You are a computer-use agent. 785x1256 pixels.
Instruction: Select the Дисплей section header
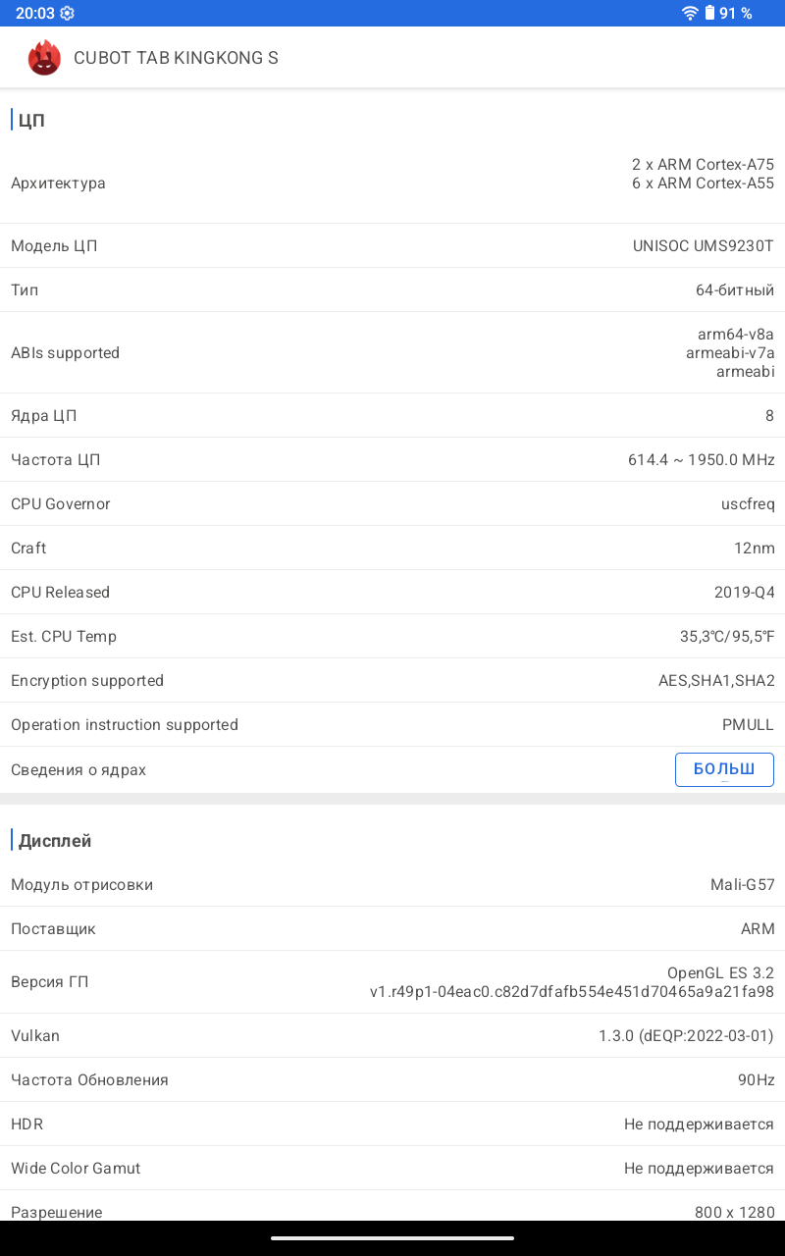coord(55,841)
